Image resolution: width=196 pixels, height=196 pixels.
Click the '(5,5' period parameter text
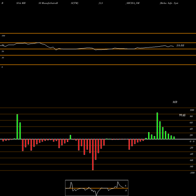pos(101,3)
